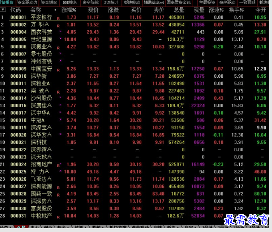Select stock 深赤湾A
The image size is (272, 232).
click(41, 150)
